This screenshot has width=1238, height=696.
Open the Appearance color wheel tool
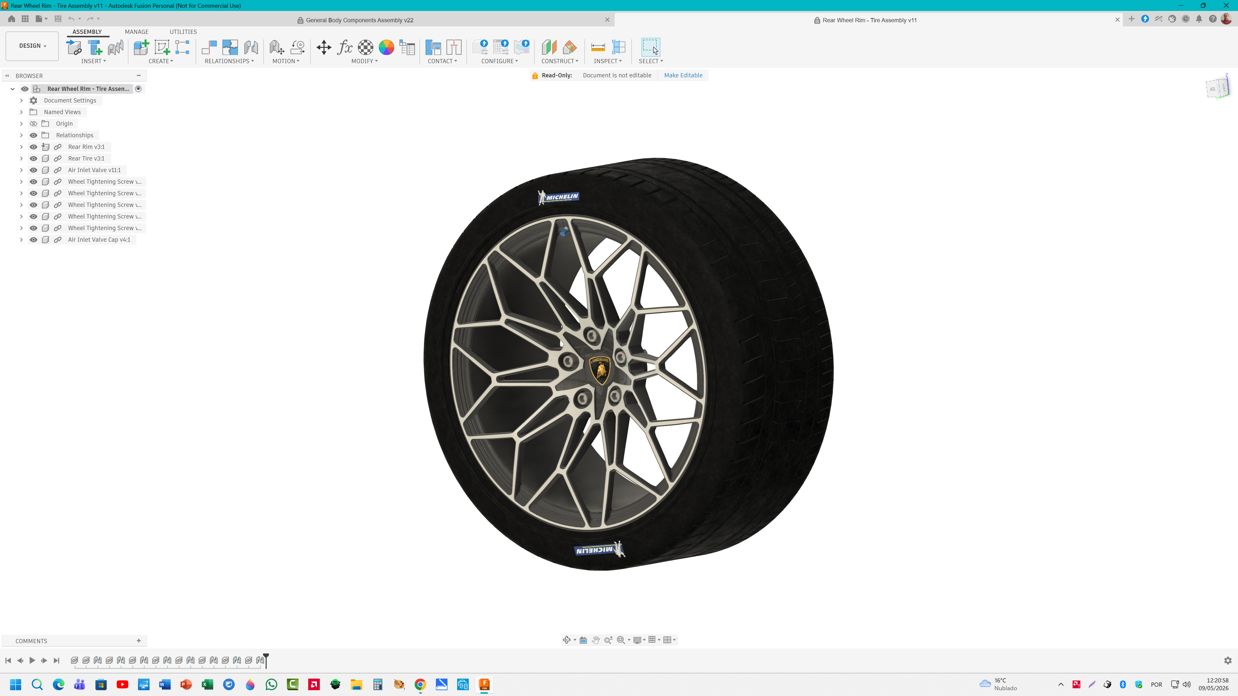387,47
